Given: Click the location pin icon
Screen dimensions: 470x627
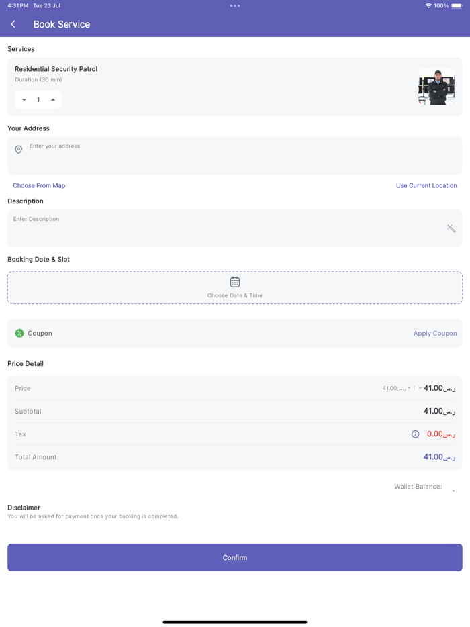Looking at the screenshot, I should (x=19, y=150).
